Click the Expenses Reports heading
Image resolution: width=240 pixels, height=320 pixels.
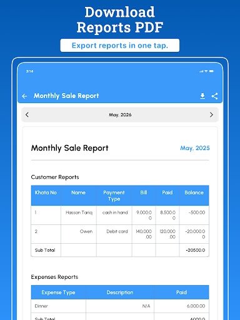[54, 277]
